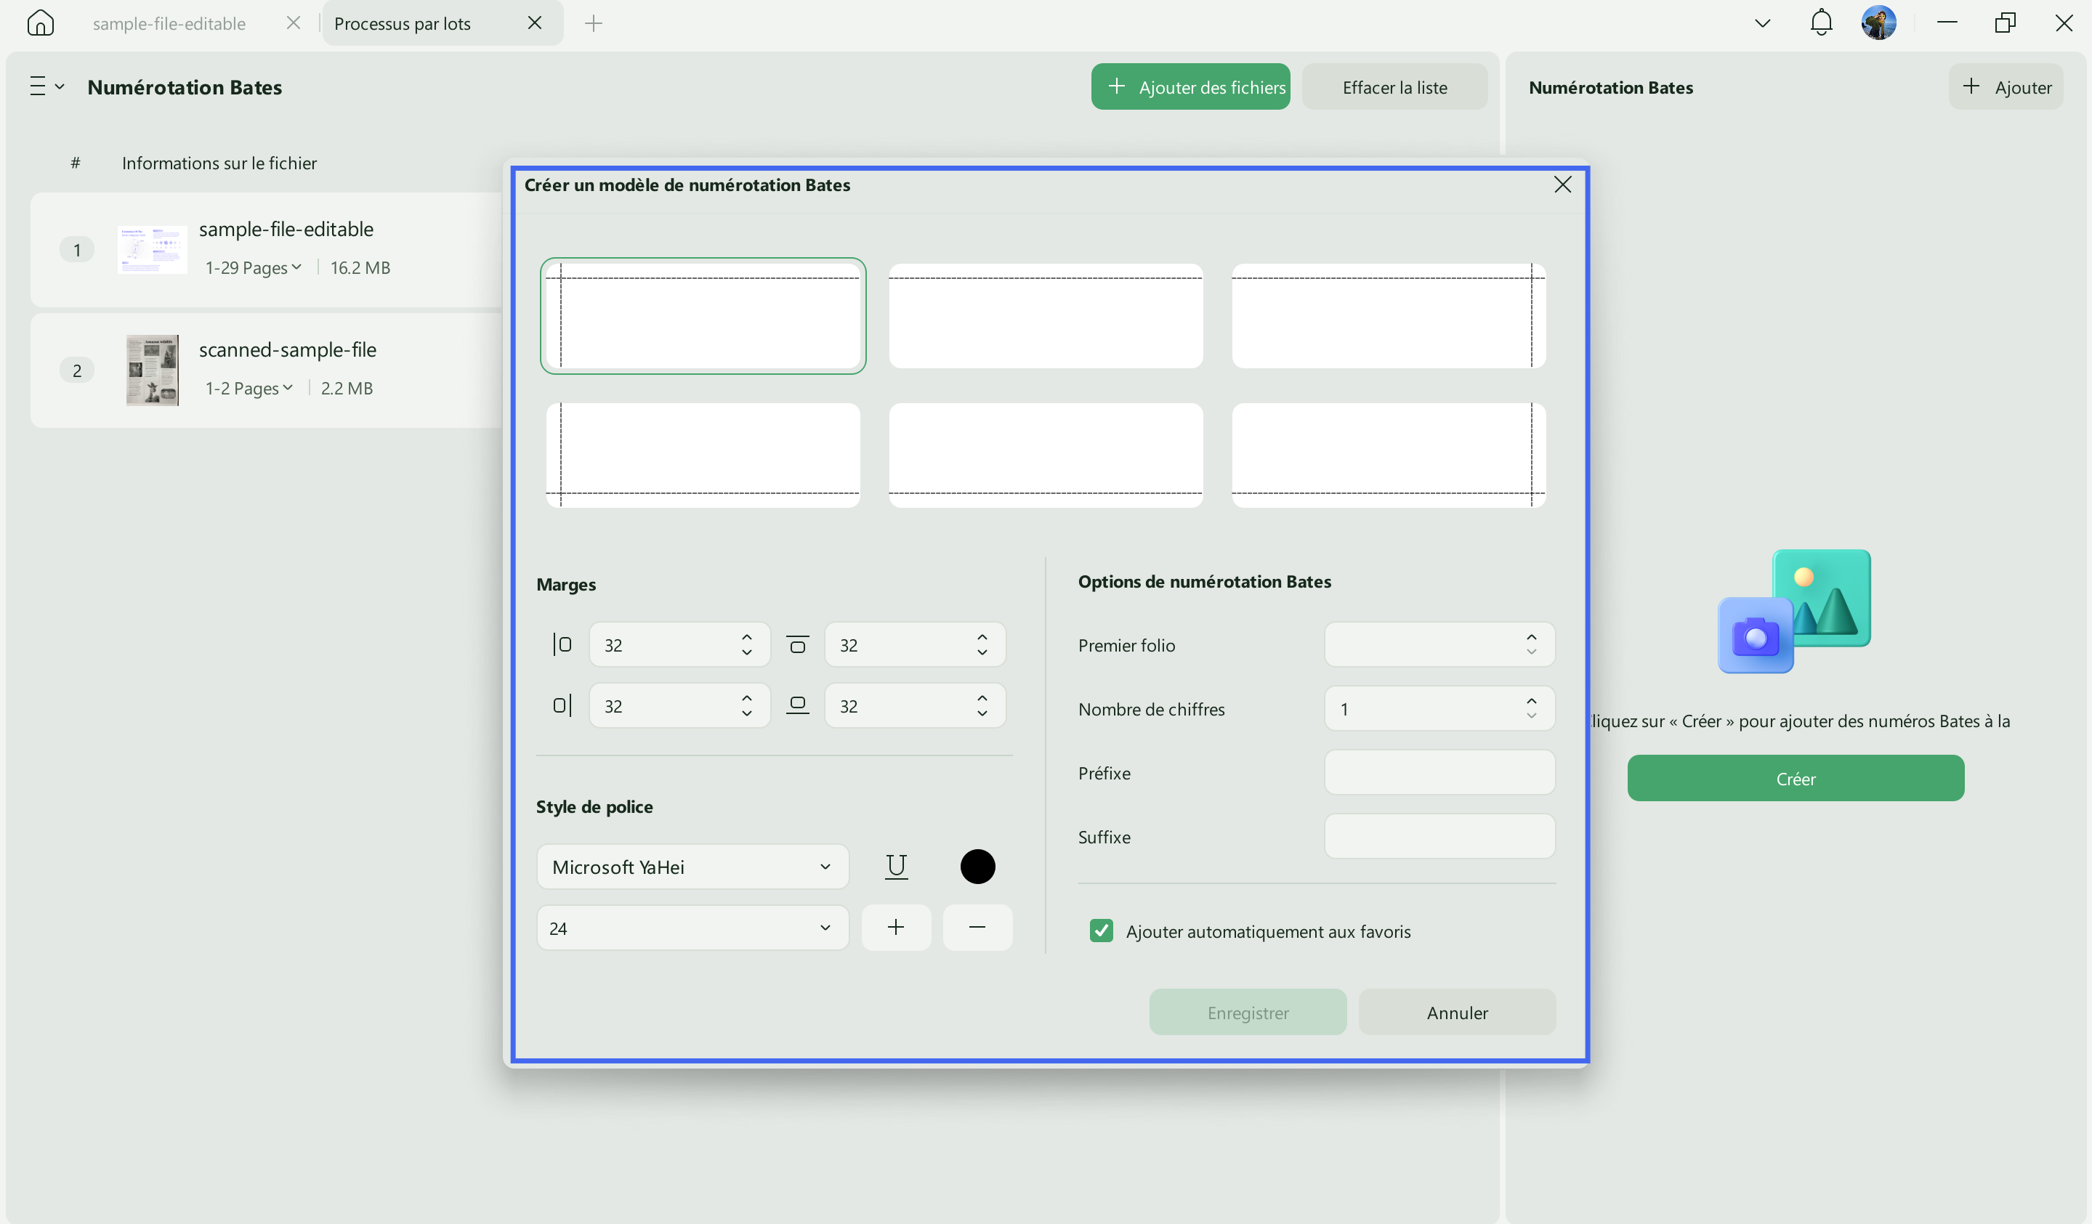Close the Bates template dialog
2092x1224 pixels.
(x=1562, y=185)
